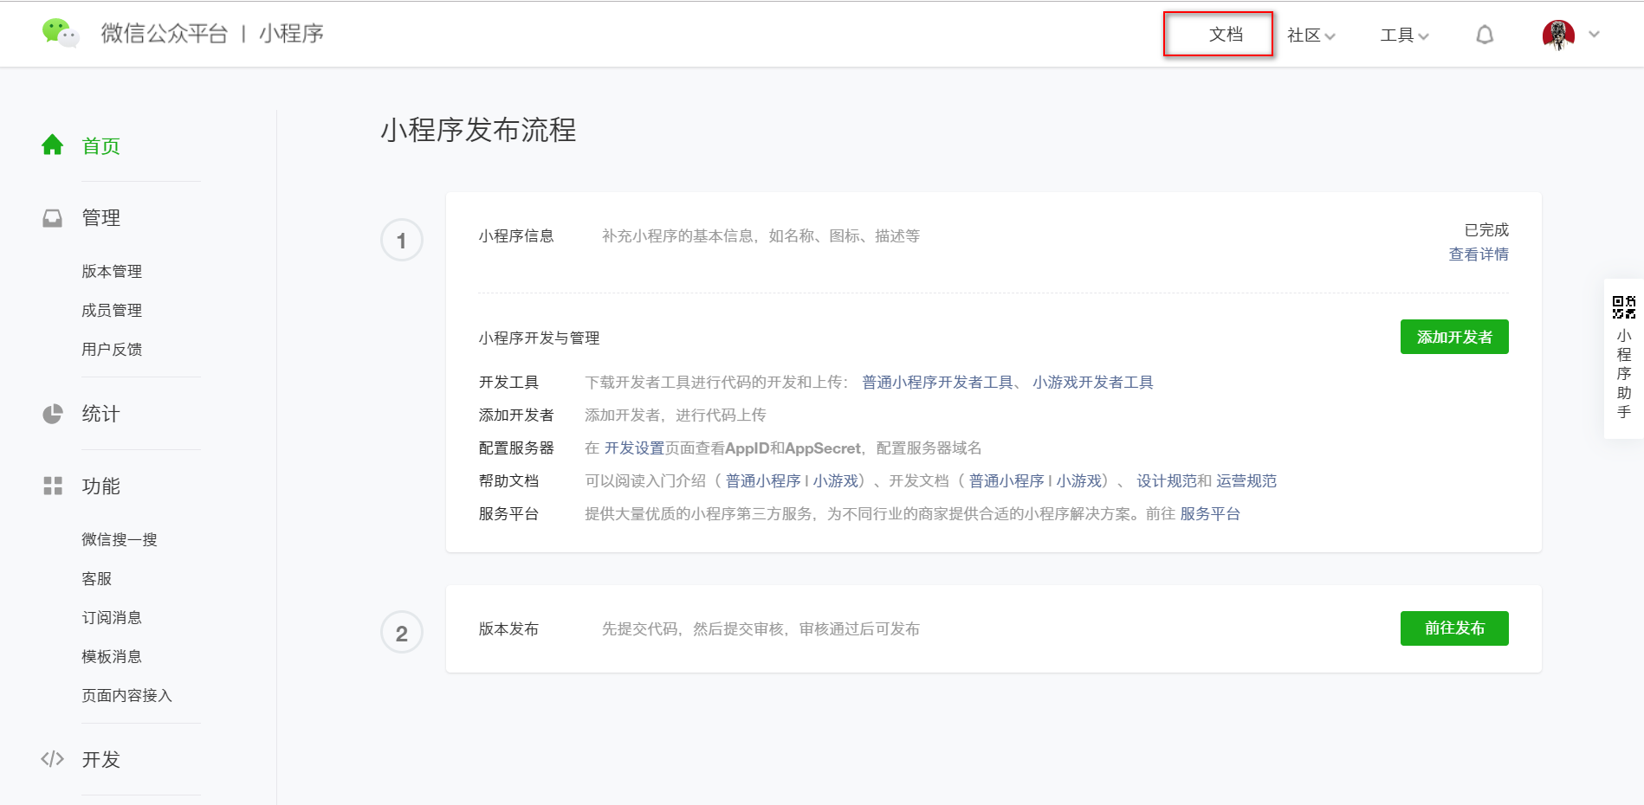Image resolution: width=1644 pixels, height=805 pixels.
Task: Open 客服 page
Action: pyautogui.click(x=97, y=579)
